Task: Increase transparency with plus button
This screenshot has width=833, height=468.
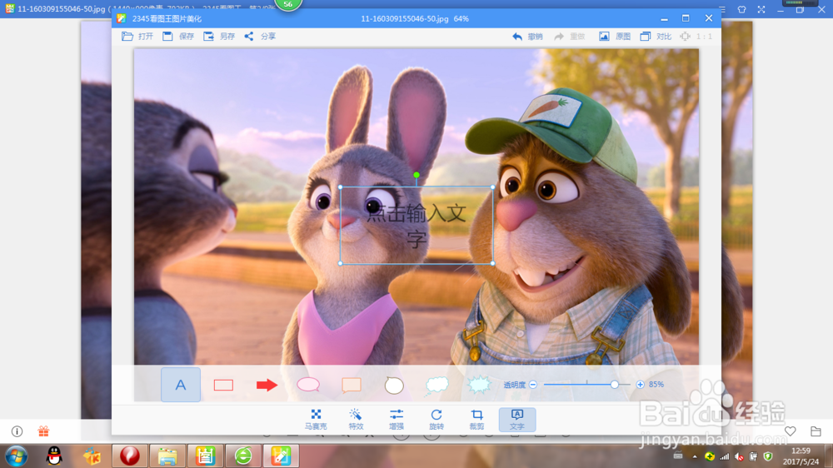Action: 640,385
